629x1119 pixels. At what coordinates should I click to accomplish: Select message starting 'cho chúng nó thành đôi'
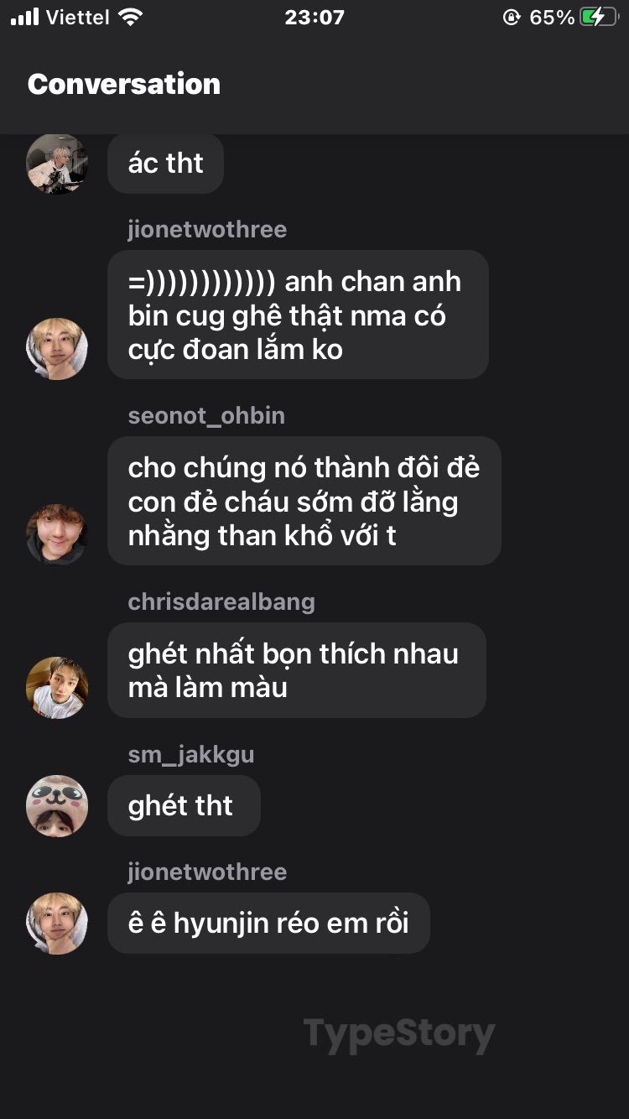pos(304,501)
